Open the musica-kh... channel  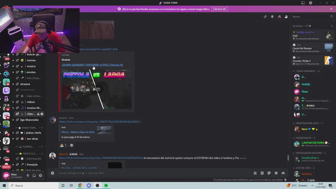(x=29, y=108)
